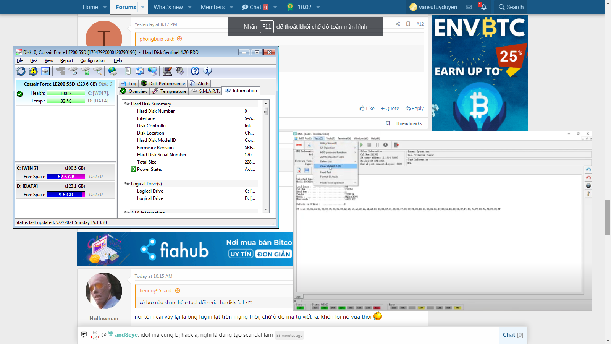The image size is (611, 344).
Task: Click the blue-framed disk drive toolbar icon
Action: [45, 71]
